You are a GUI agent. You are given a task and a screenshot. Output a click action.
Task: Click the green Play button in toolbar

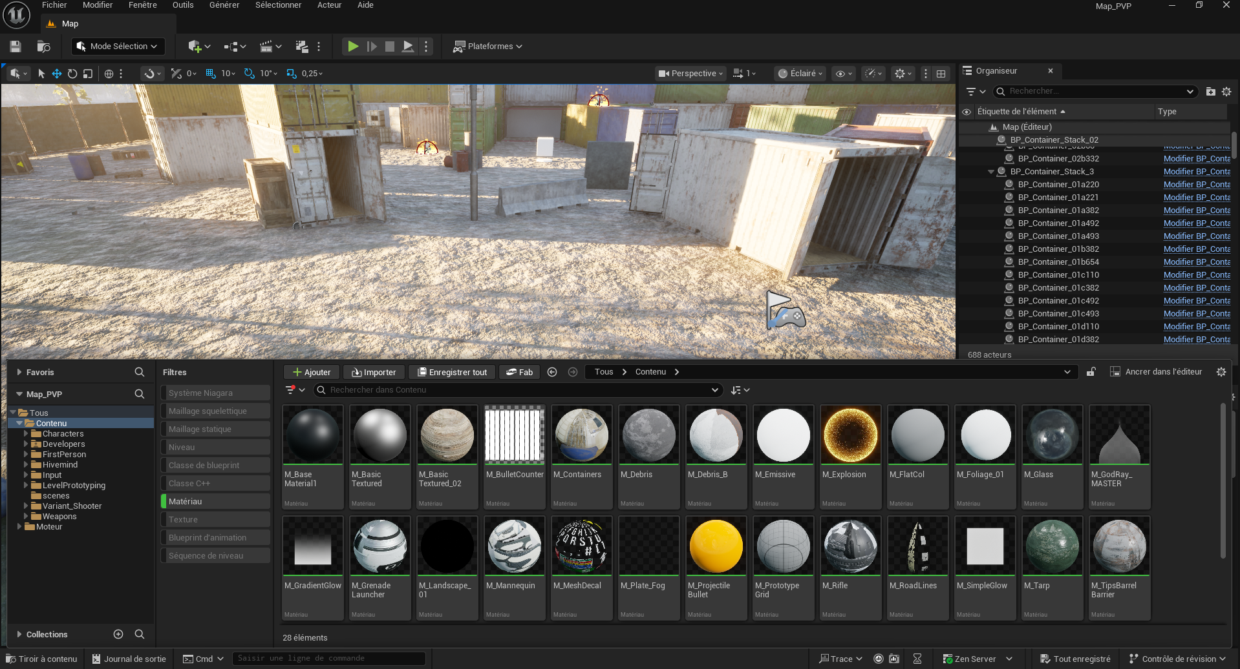pos(353,46)
